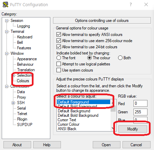This screenshot has height=150, width=154.
Task: Open the Selection category
Action: (x=24, y=75)
